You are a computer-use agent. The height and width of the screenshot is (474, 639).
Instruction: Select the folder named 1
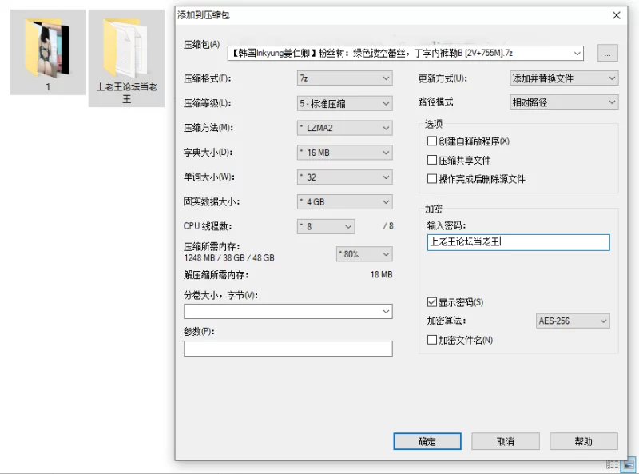tap(48, 52)
